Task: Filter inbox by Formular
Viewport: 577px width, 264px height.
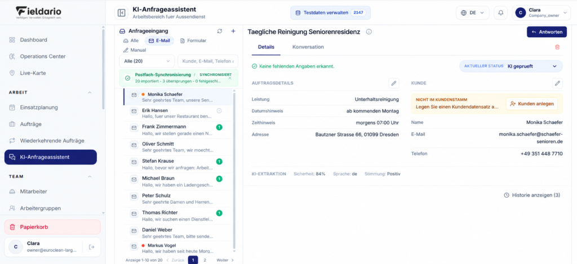Action: tap(193, 41)
